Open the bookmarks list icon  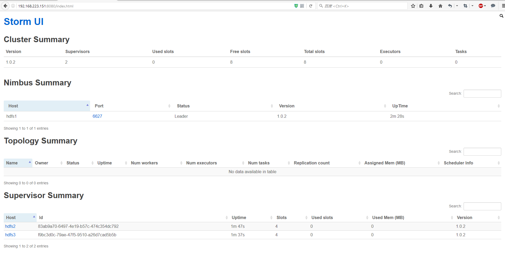coord(422,6)
